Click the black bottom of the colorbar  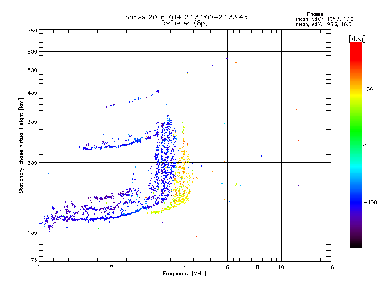[356, 244]
